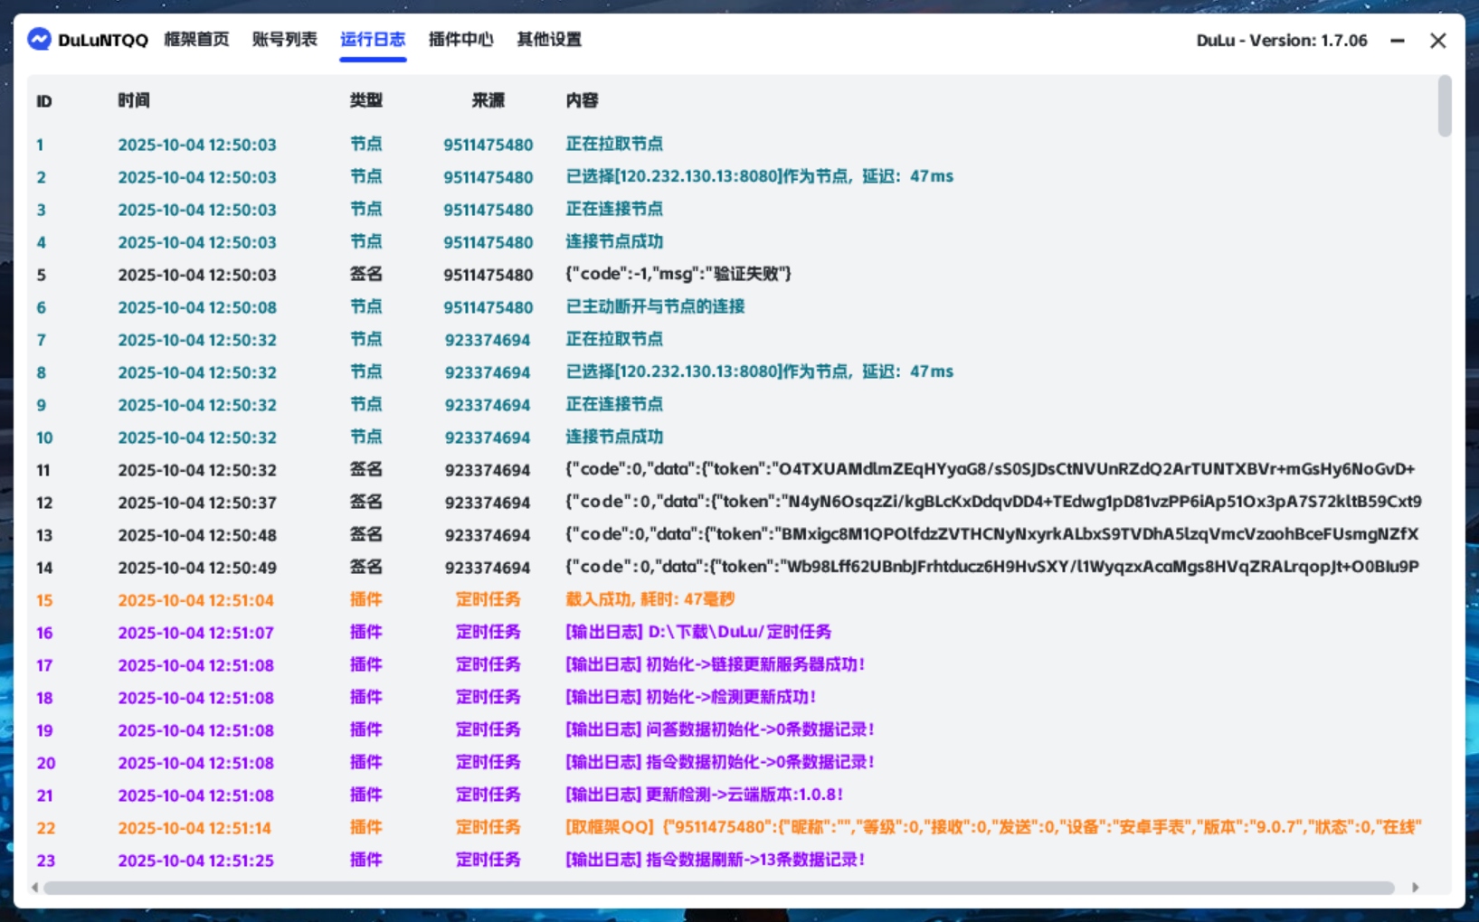Go to the 其他设置 tab
Viewport: 1479px width, 922px height.
pyautogui.click(x=549, y=40)
